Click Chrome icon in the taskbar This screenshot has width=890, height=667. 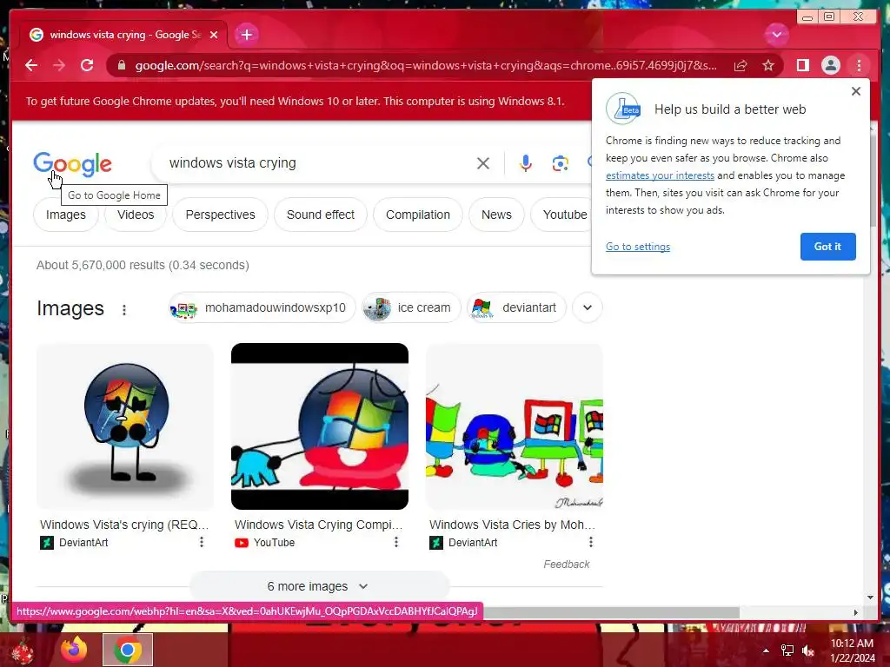coord(127,650)
